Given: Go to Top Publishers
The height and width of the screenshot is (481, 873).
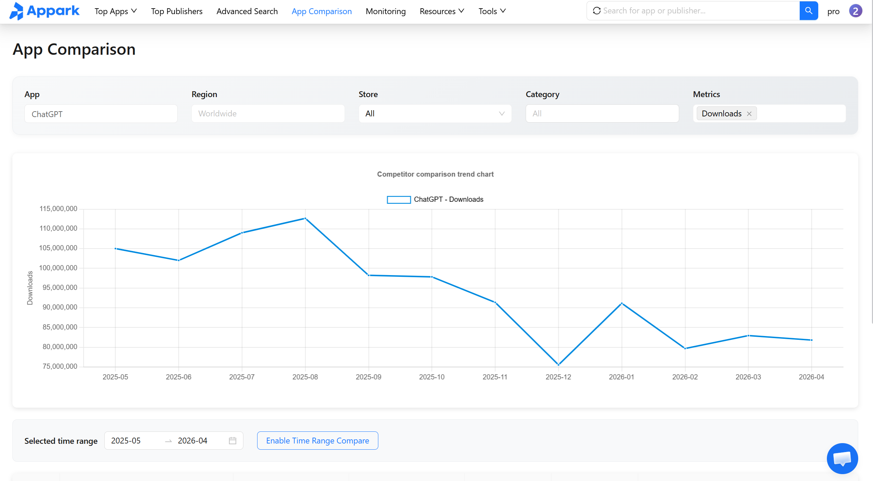Looking at the screenshot, I should pyautogui.click(x=177, y=11).
